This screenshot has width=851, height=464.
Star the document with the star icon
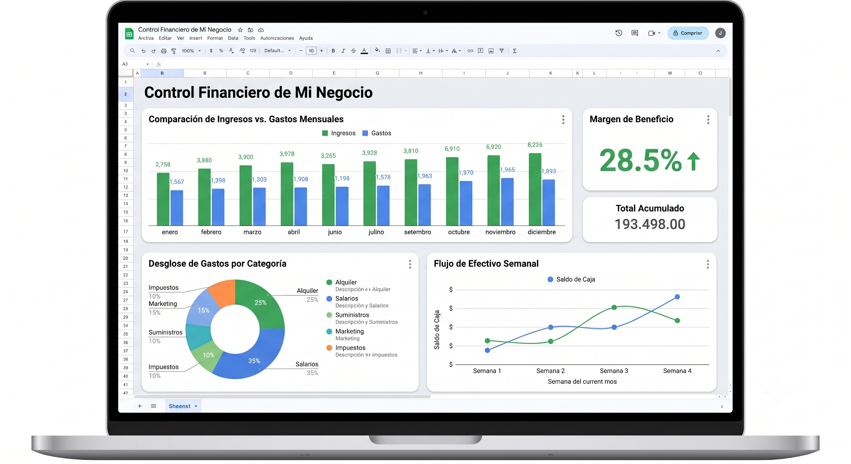240,30
